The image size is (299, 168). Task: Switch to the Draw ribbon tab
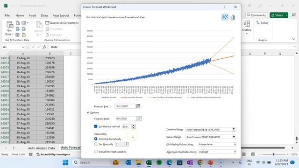44,15
